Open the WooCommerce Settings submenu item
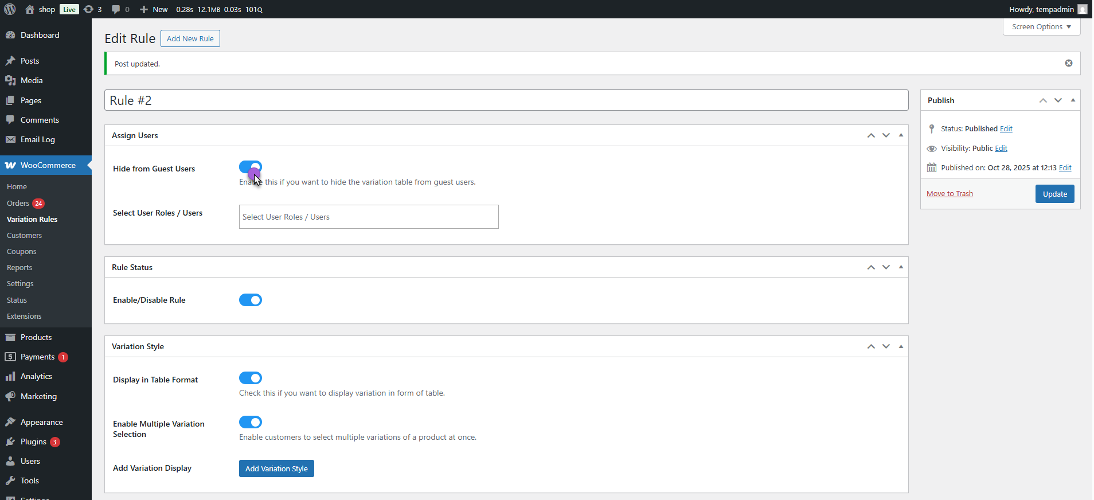The height and width of the screenshot is (500, 1094). (x=20, y=284)
